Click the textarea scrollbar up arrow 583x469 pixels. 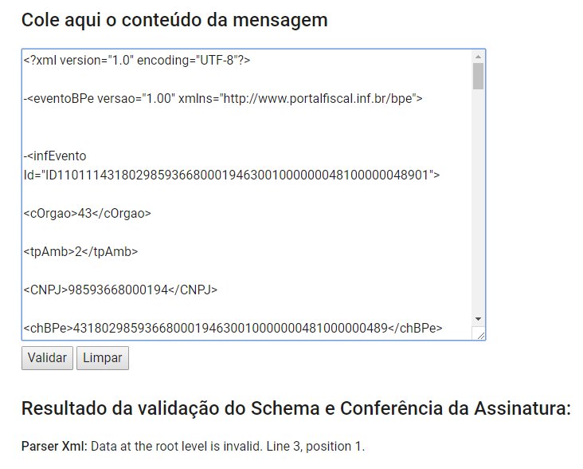point(478,57)
